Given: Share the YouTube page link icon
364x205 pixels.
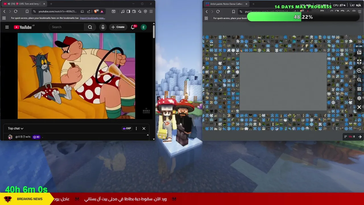Looking at the screenshot, I should [89, 11].
